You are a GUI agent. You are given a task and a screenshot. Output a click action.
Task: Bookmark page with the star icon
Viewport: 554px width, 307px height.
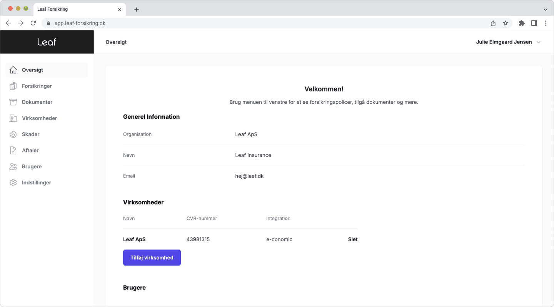[506, 23]
